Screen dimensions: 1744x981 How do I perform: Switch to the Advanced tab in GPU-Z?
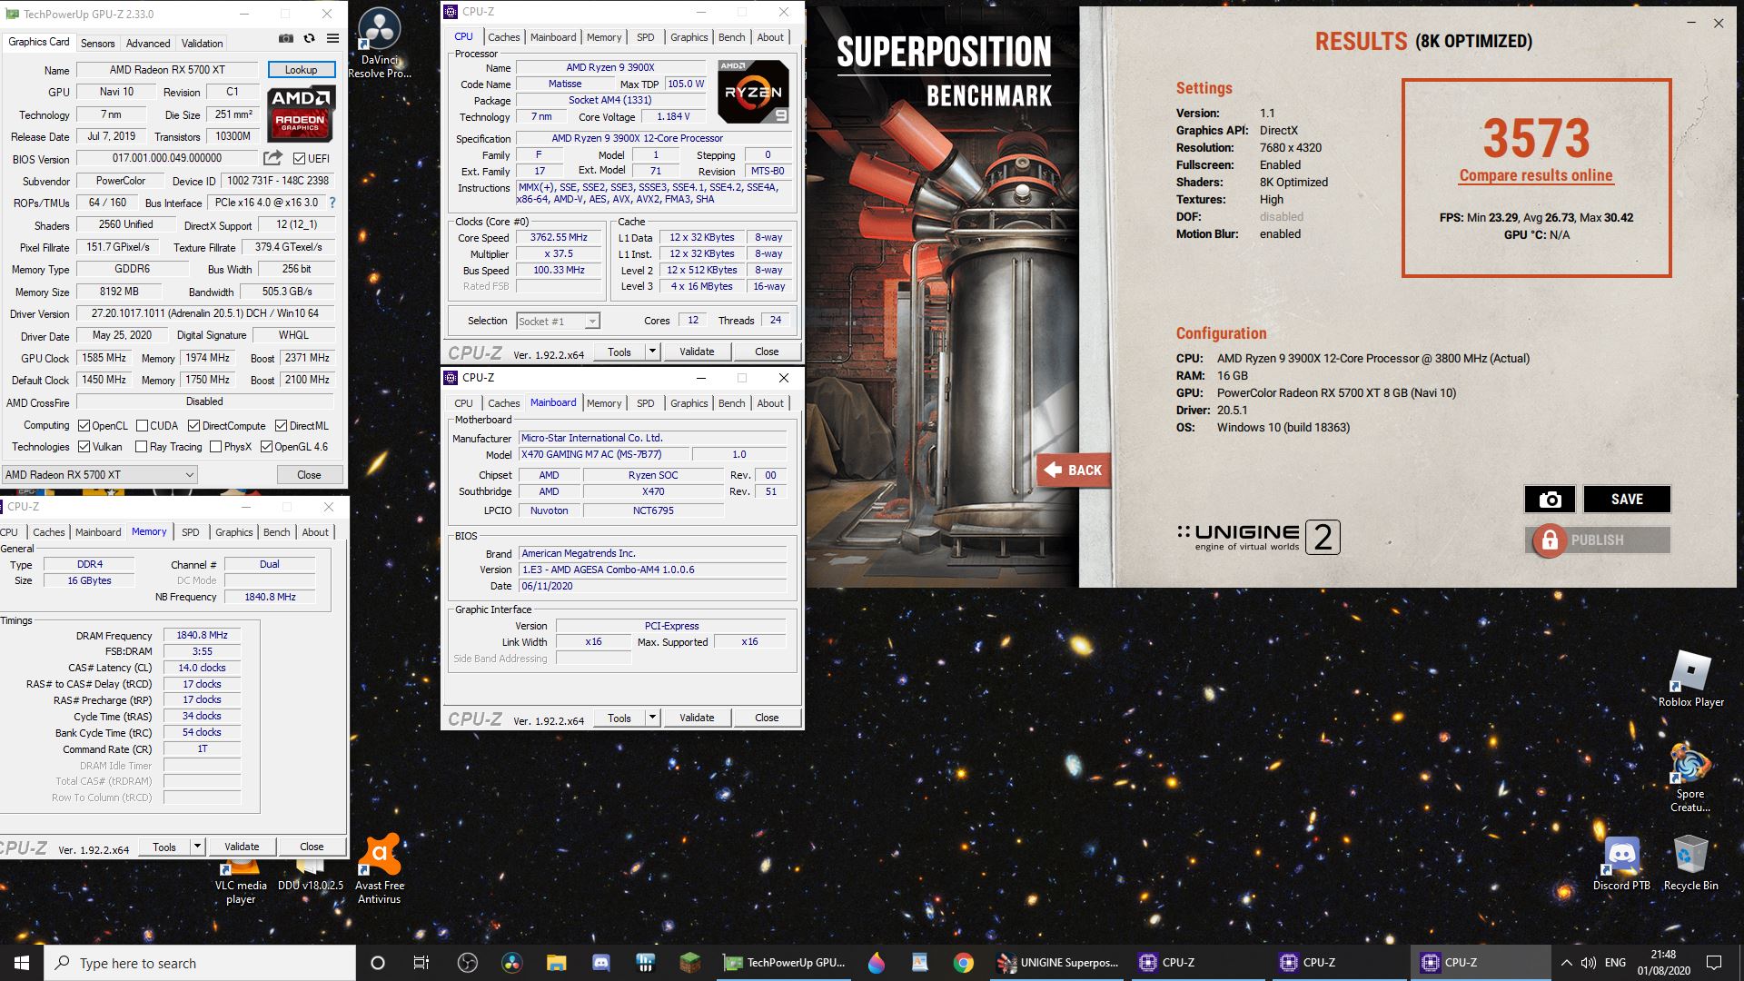point(148,43)
